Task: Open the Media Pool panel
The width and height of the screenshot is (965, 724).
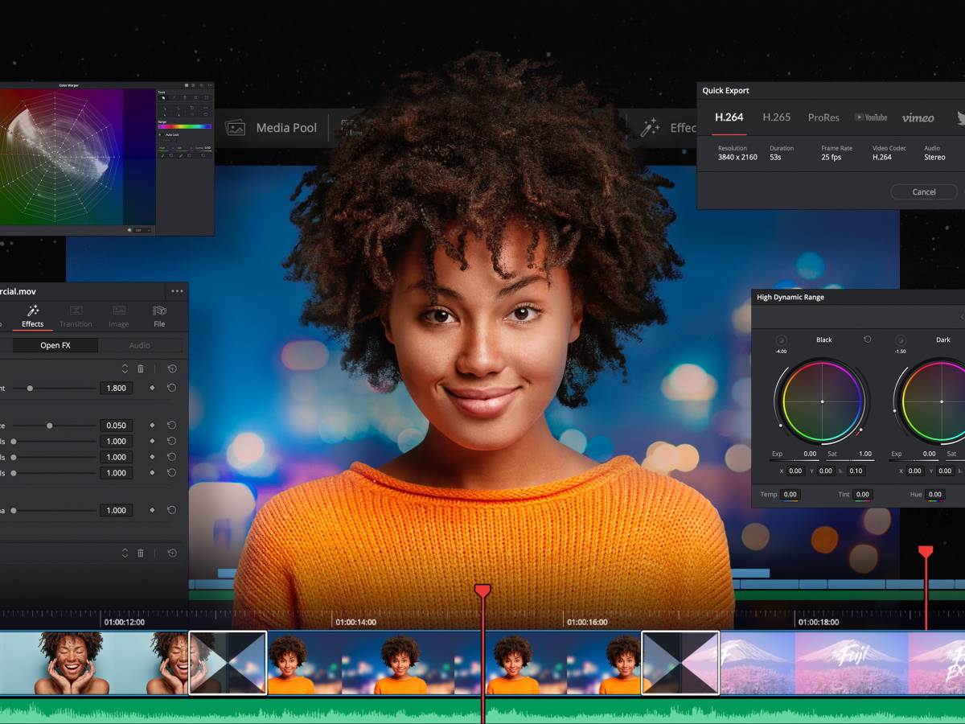Action: point(273,127)
